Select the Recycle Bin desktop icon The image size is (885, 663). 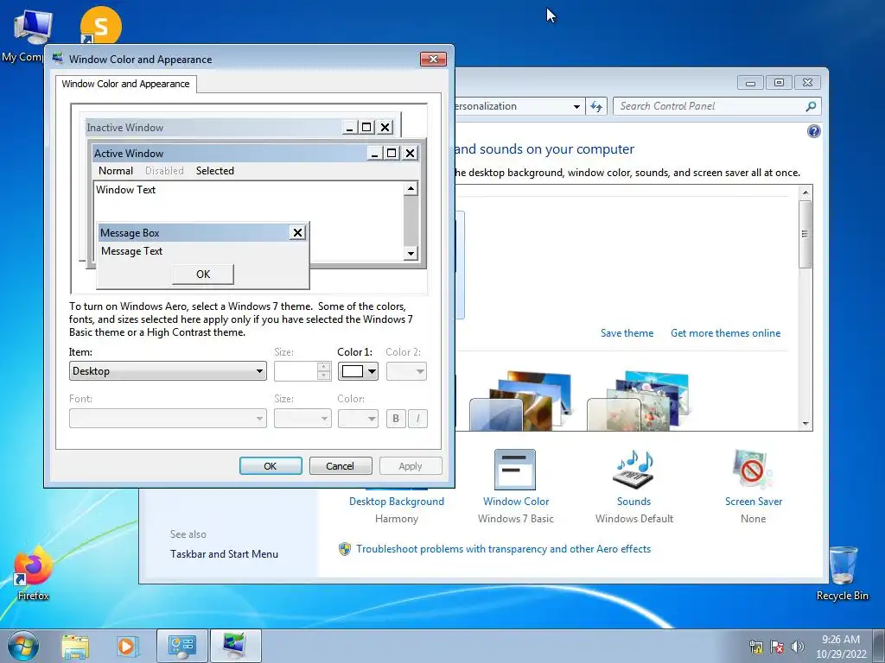coord(843,573)
